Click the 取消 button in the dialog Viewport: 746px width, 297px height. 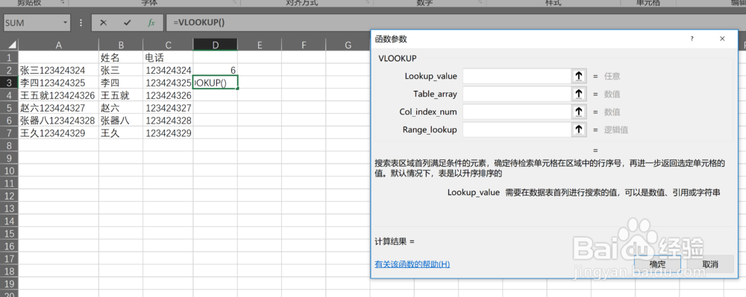(x=710, y=264)
